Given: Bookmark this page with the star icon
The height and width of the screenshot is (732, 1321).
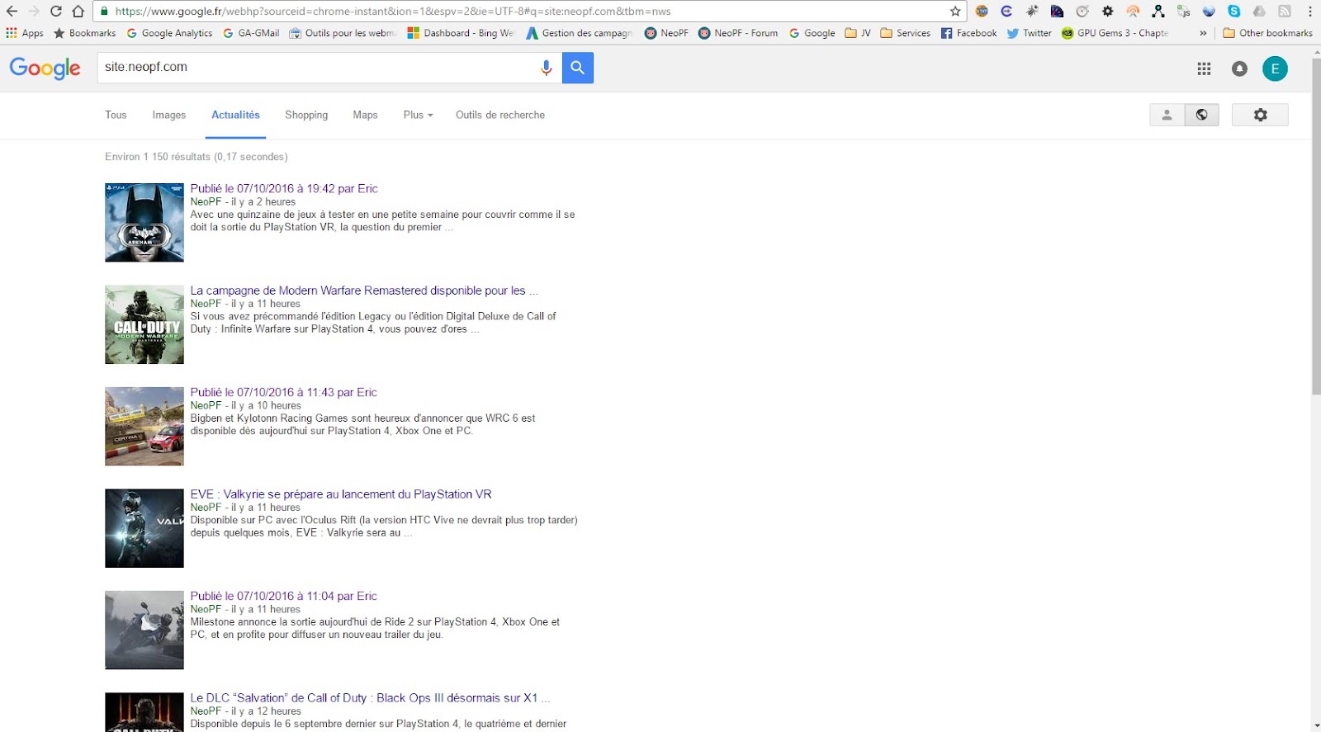Looking at the screenshot, I should coord(955,12).
